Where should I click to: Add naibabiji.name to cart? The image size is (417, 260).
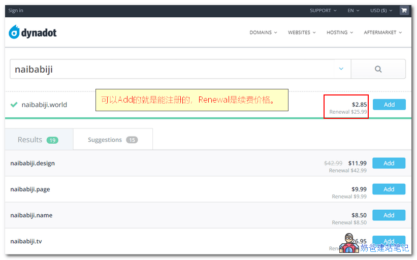pos(389,215)
